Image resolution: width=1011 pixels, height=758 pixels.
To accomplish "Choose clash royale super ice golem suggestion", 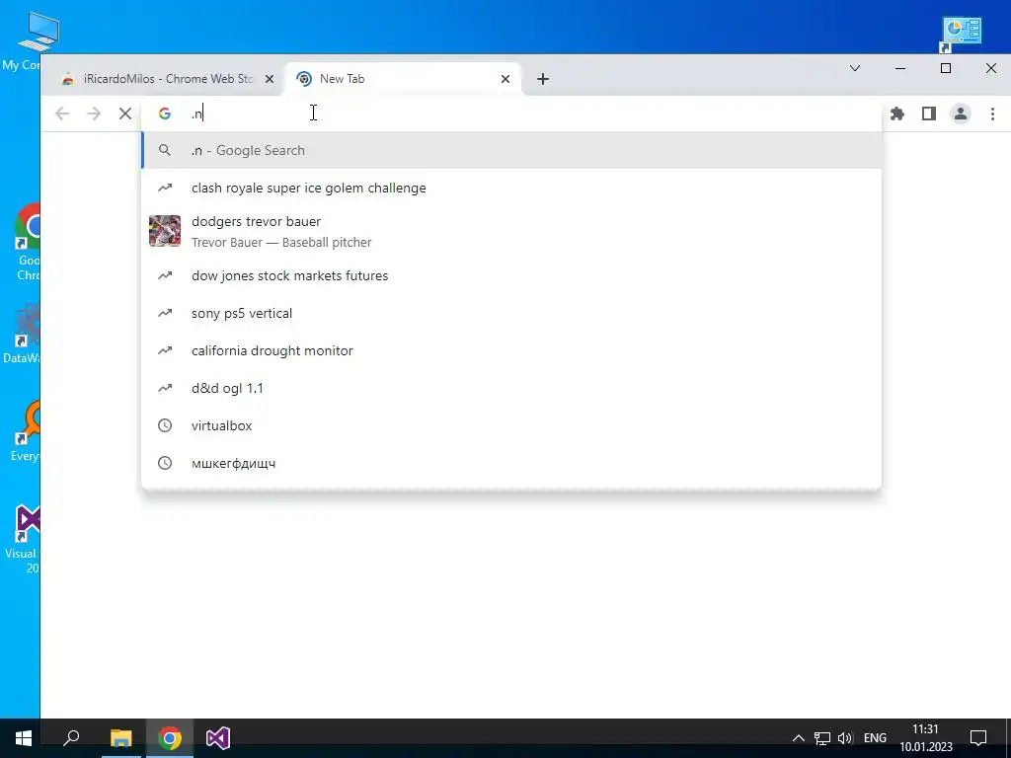I will (511, 189).
